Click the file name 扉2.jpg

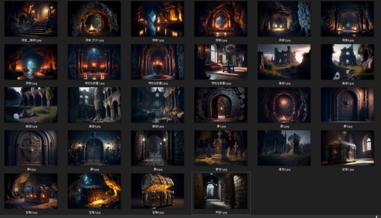pos(284,126)
